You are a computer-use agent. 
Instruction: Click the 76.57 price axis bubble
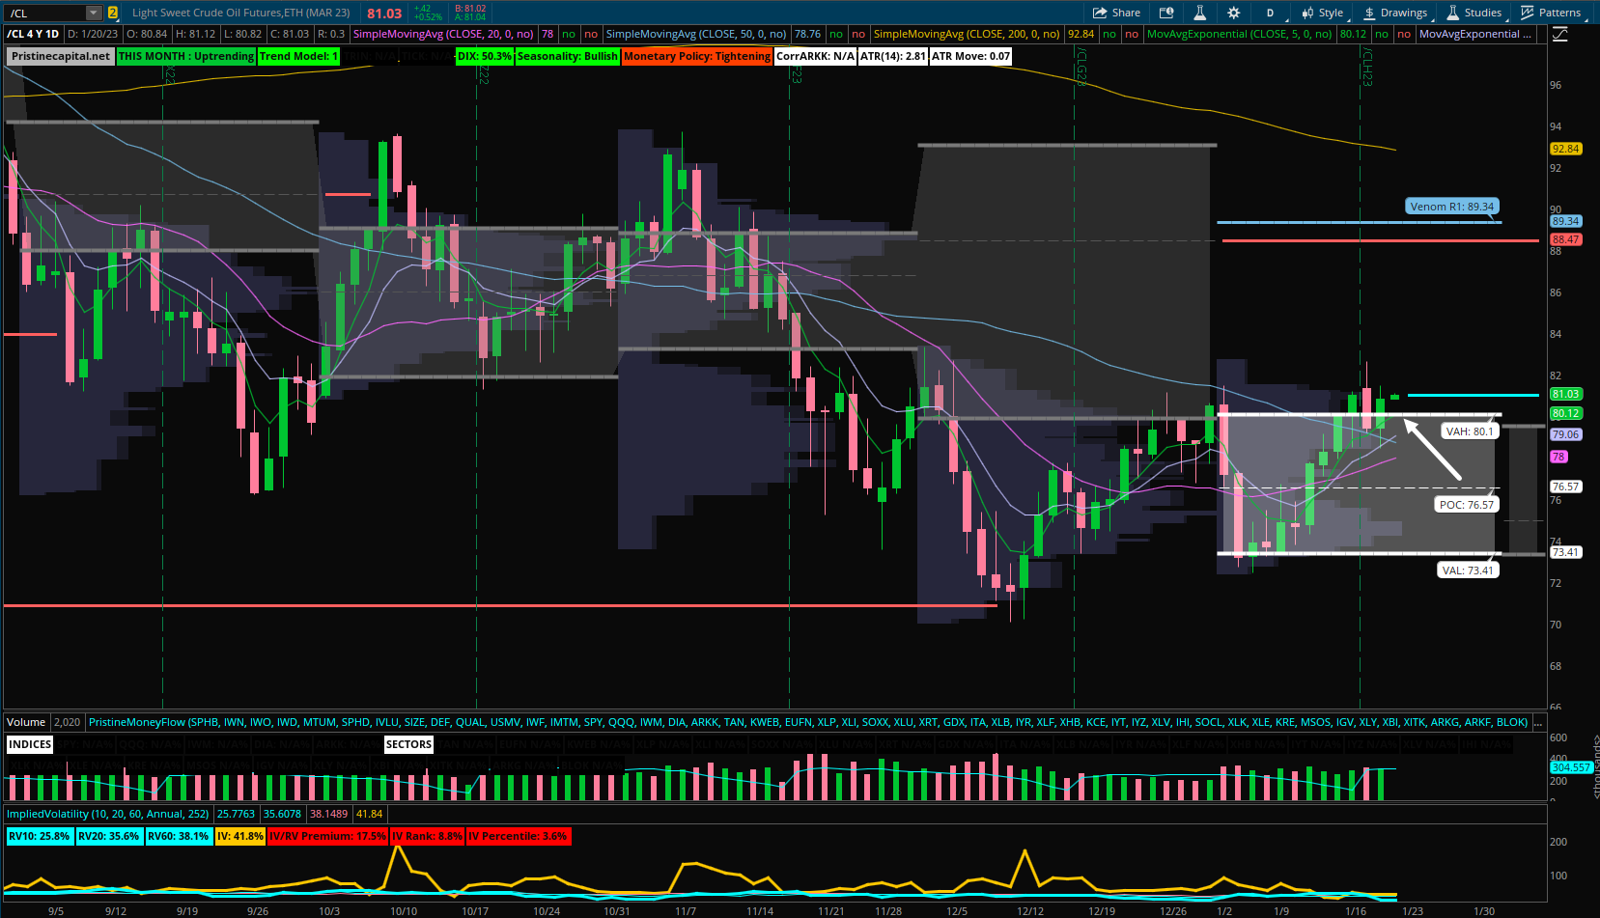click(1565, 487)
